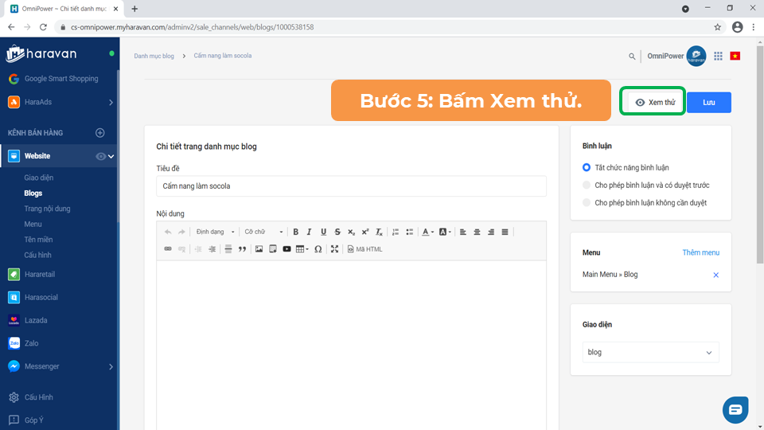Select 'Tắt chức năng bình luận' option
The image size is (764, 430).
[587, 168]
